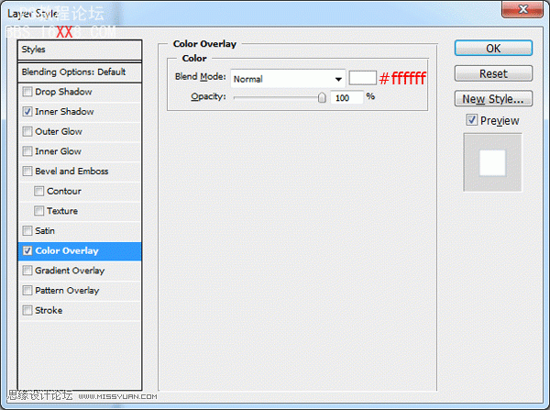The height and width of the screenshot is (410, 550).
Task: Click the Opacity value field
Action: pos(346,97)
